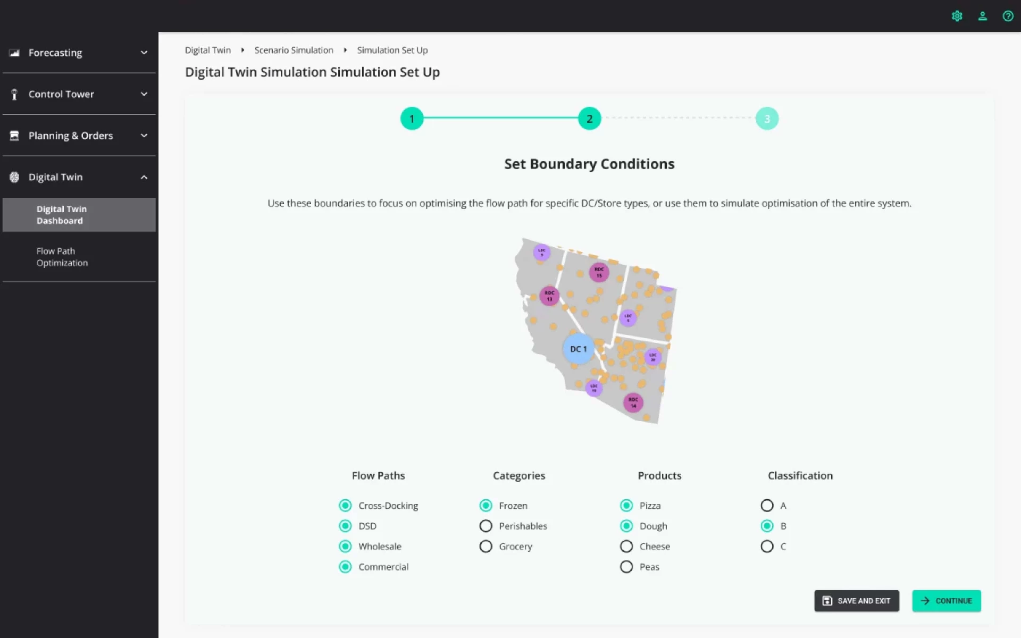Toggle the Commercial flow path option

[345, 567]
